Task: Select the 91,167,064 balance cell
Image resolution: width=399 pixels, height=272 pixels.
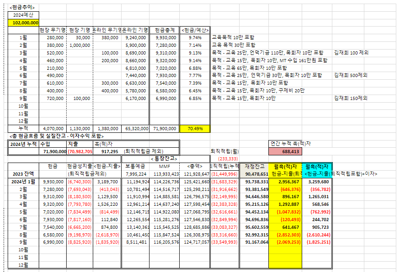Action: point(254,242)
